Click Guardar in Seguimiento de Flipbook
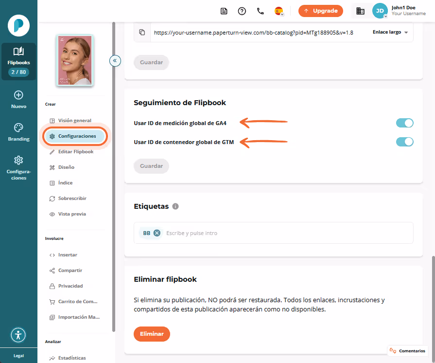This screenshot has height=363, width=435. click(x=151, y=166)
